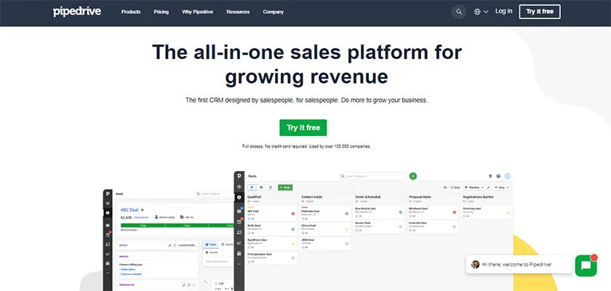Switch to list view icon

coord(261,188)
